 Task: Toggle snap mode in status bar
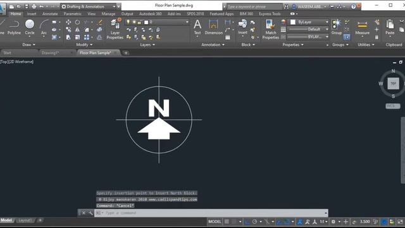tap(234, 222)
